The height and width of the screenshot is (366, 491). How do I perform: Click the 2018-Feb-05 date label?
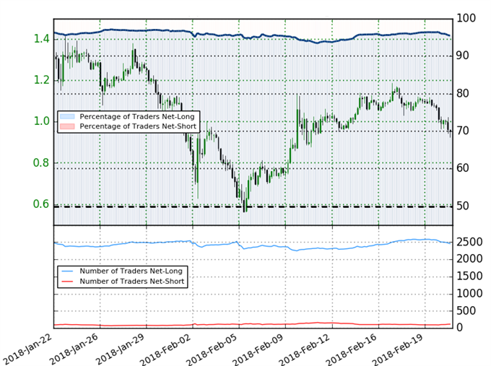coord(212,349)
